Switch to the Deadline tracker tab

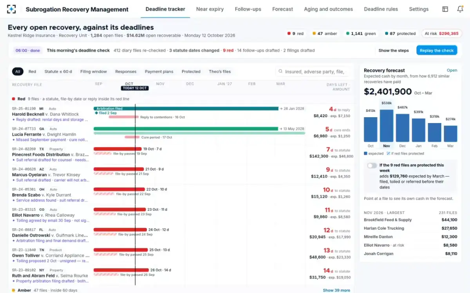[165, 9]
